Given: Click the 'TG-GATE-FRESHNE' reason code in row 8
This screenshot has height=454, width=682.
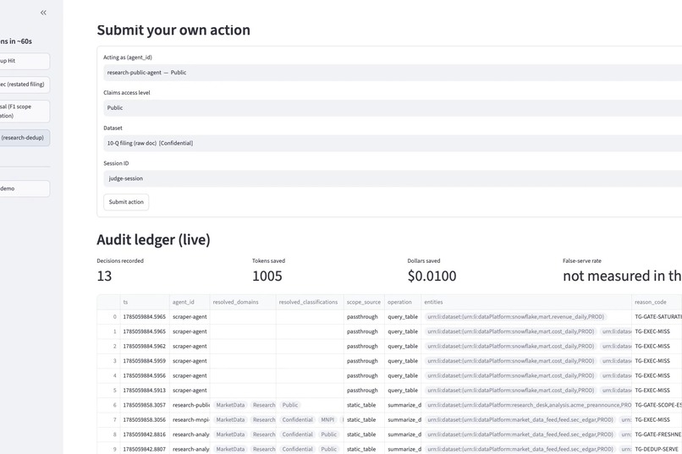Looking at the screenshot, I should (x=658, y=435).
